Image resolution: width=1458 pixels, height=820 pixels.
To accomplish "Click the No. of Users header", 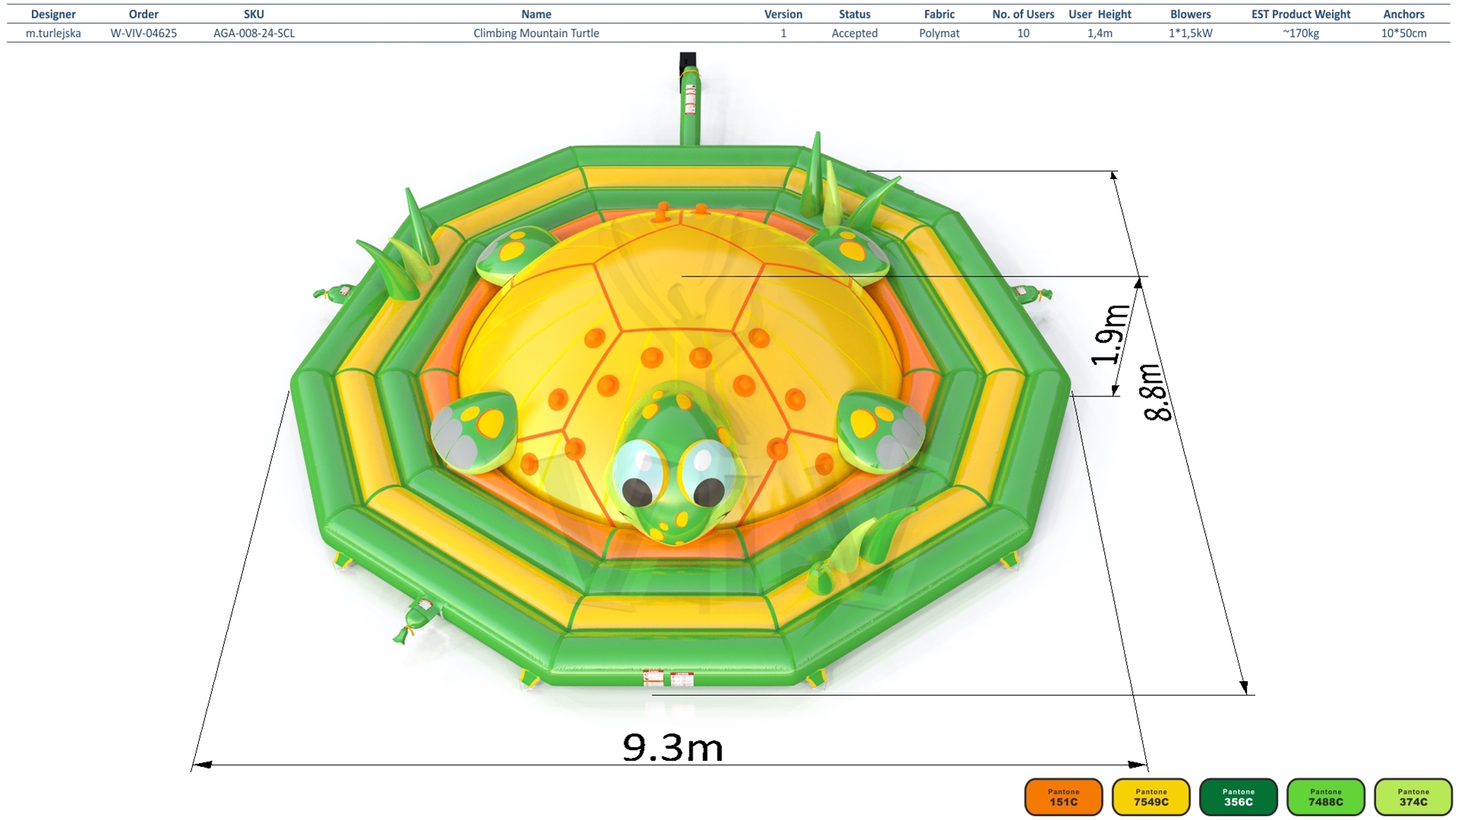I will (1023, 14).
